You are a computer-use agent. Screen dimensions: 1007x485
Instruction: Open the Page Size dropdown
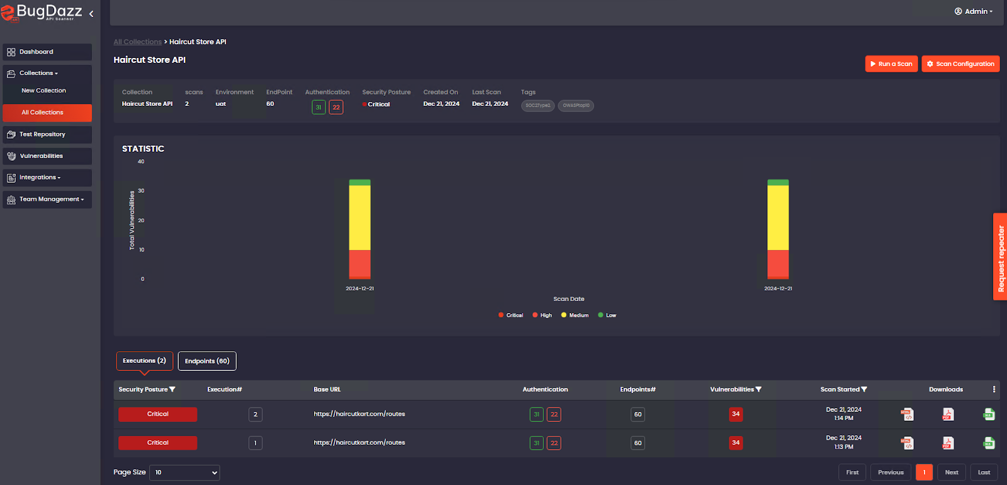click(184, 472)
